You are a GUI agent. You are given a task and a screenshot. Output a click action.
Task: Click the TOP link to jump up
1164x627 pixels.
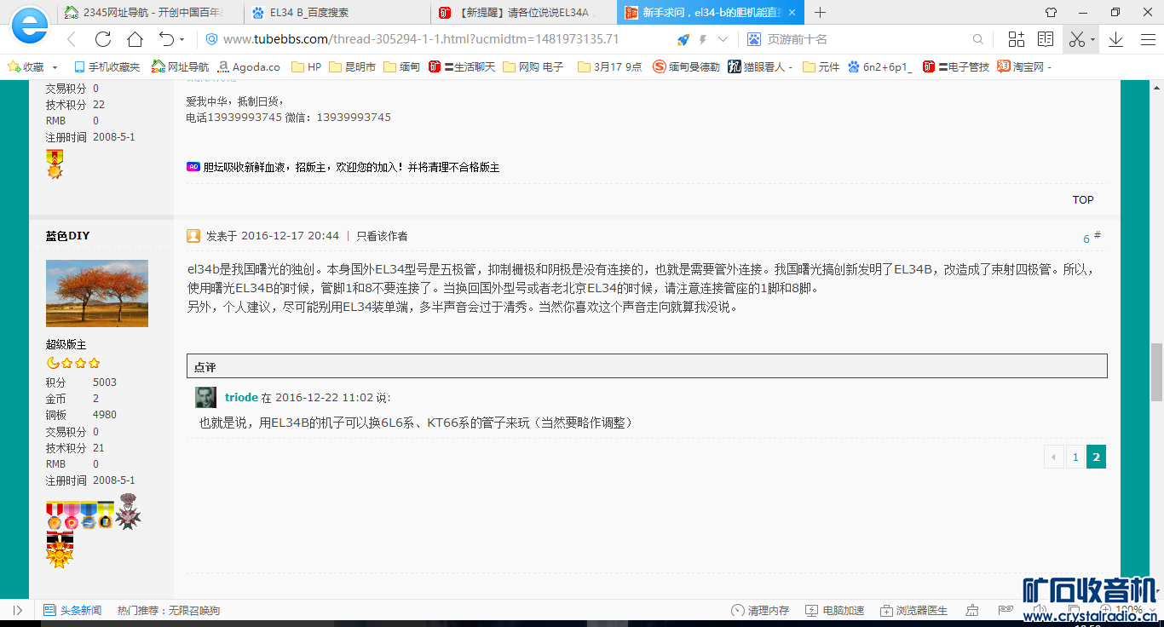[1083, 199]
